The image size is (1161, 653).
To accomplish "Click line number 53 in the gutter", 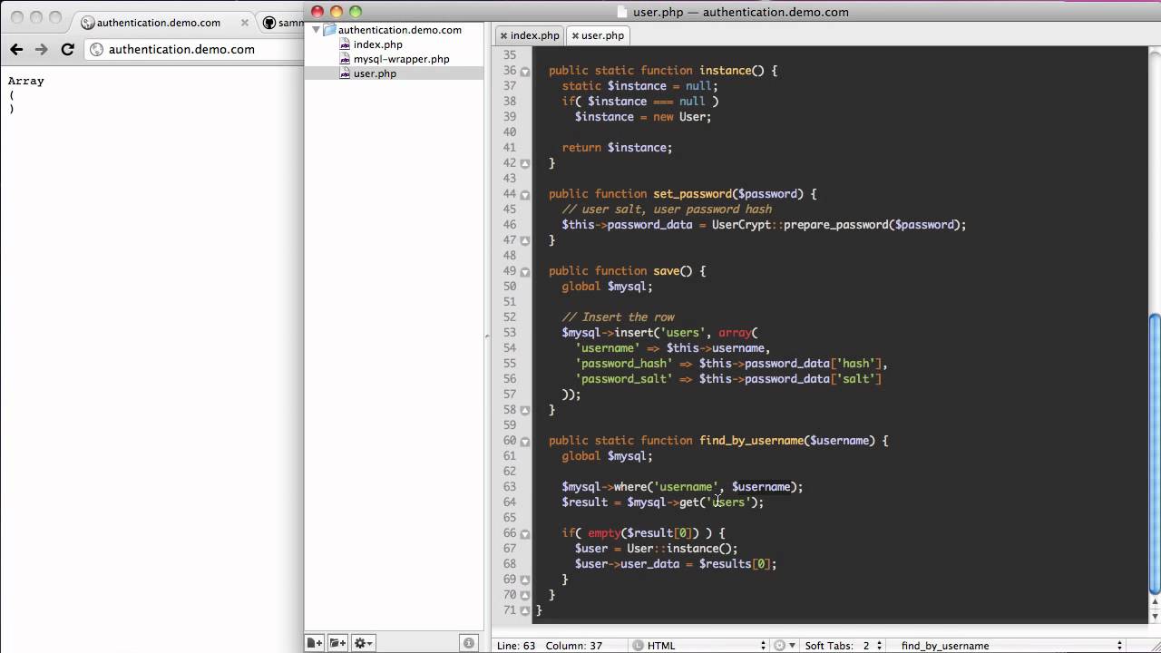I will point(509,333).
